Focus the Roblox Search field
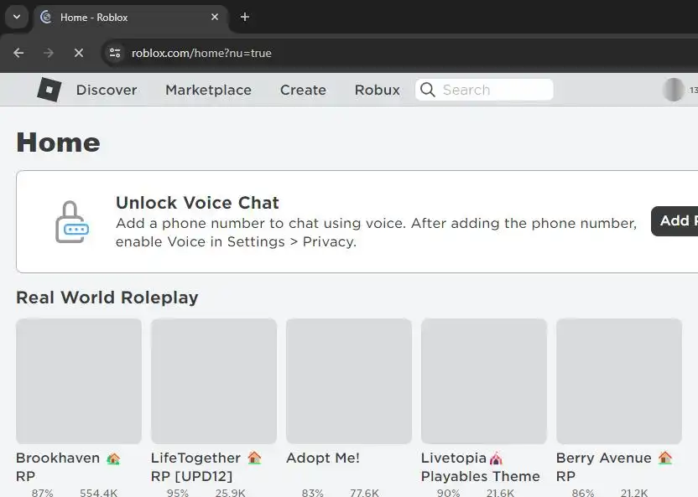The width and height of the screenshot is (698, 497). point(484,90)
